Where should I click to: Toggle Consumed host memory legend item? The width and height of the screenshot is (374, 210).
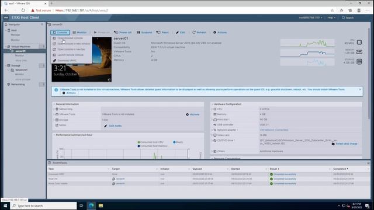(x=153, y=146)
